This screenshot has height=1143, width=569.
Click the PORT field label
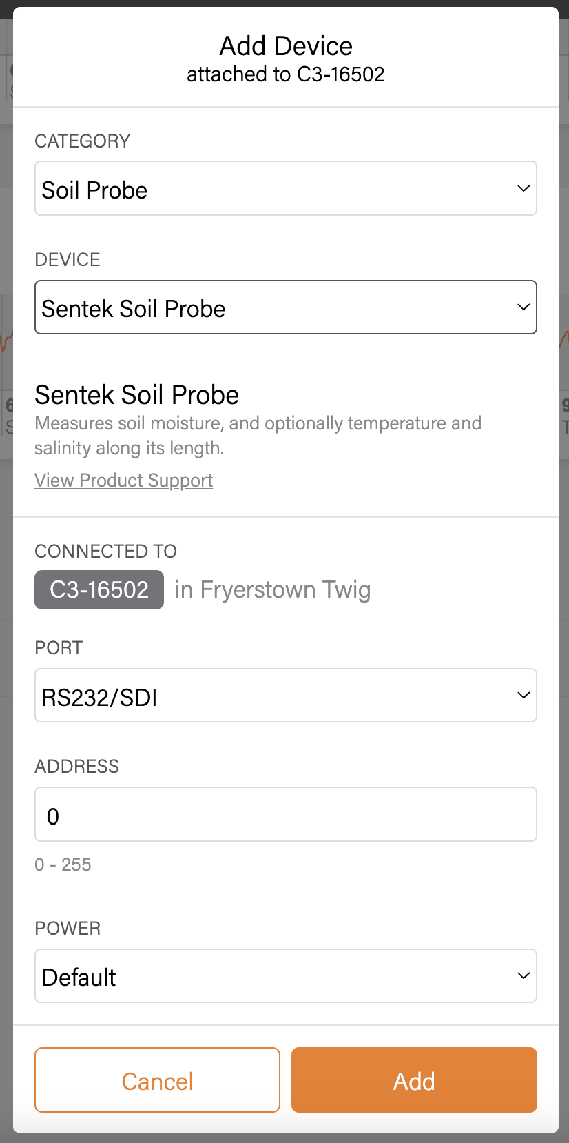coord(59,648)
